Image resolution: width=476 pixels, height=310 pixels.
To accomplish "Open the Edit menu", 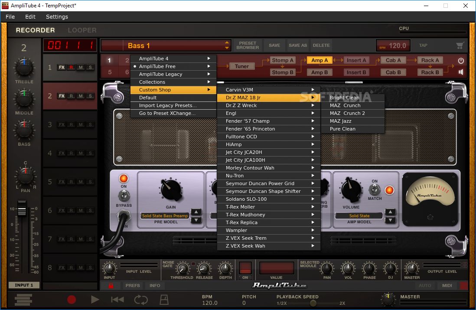I will (30, 17).
